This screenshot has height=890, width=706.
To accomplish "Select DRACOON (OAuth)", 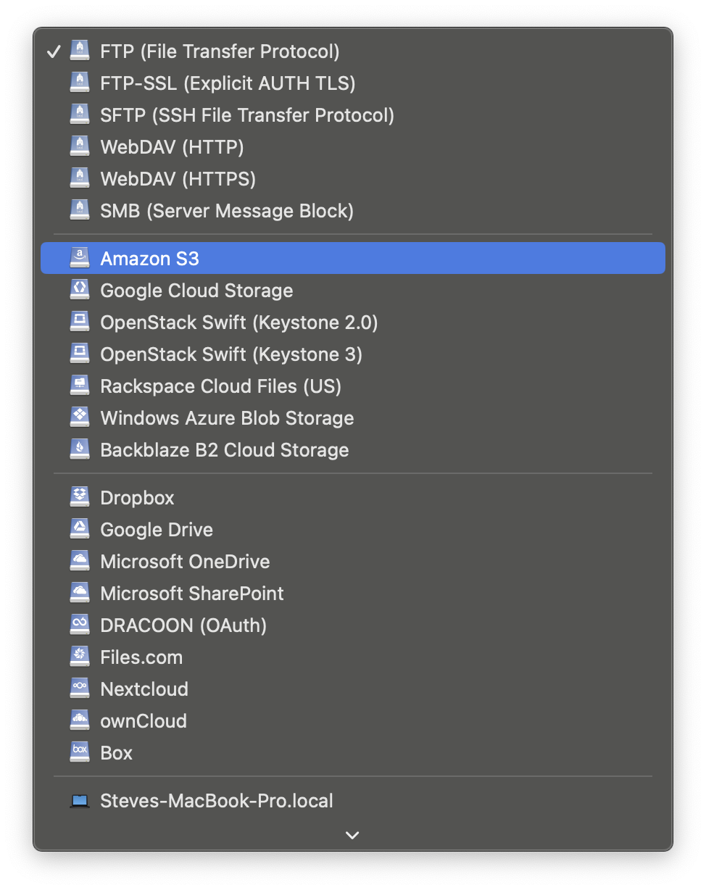I will coord(353,625).
